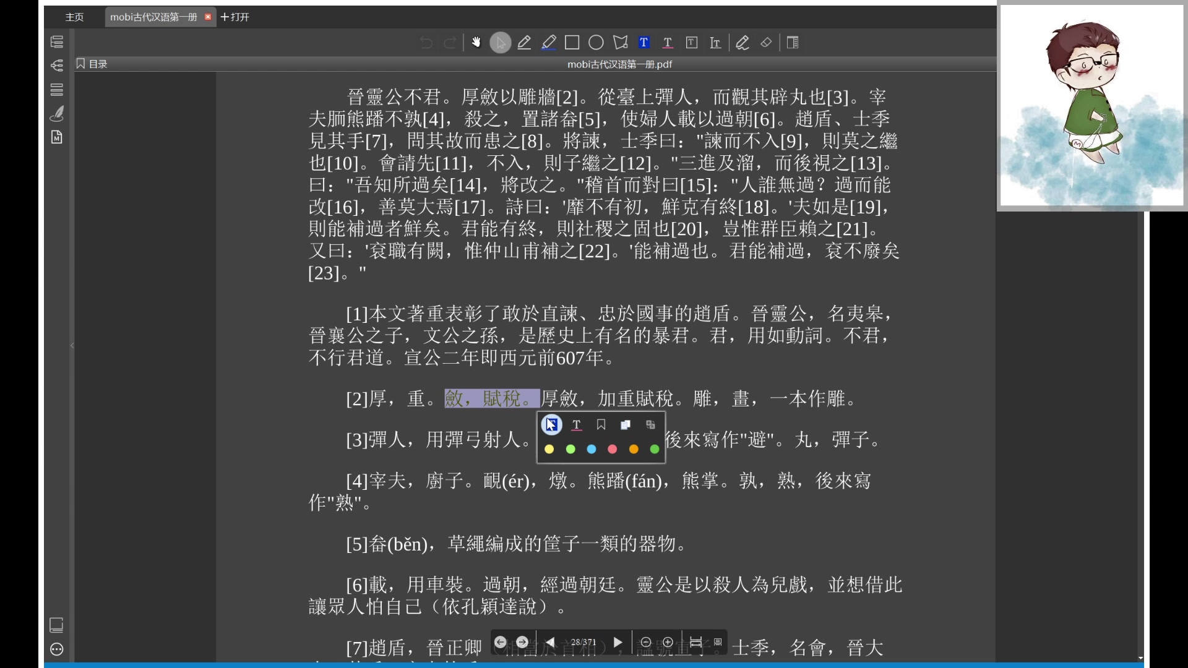This screenshot has height=668, width=1188.
Task: Choose the blue highlight color
Action: tap(592, 450)
